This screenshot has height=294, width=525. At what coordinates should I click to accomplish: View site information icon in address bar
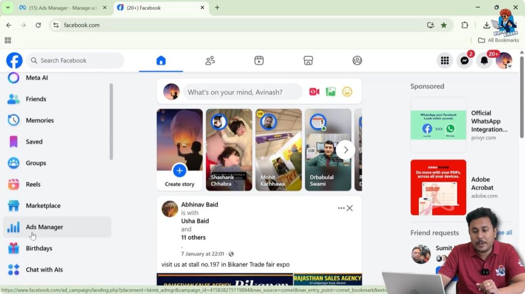pyautogui.click(x=56, y=25)
